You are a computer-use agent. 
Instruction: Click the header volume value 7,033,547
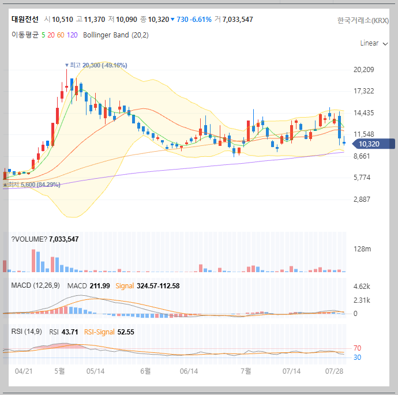pos(238,20)
